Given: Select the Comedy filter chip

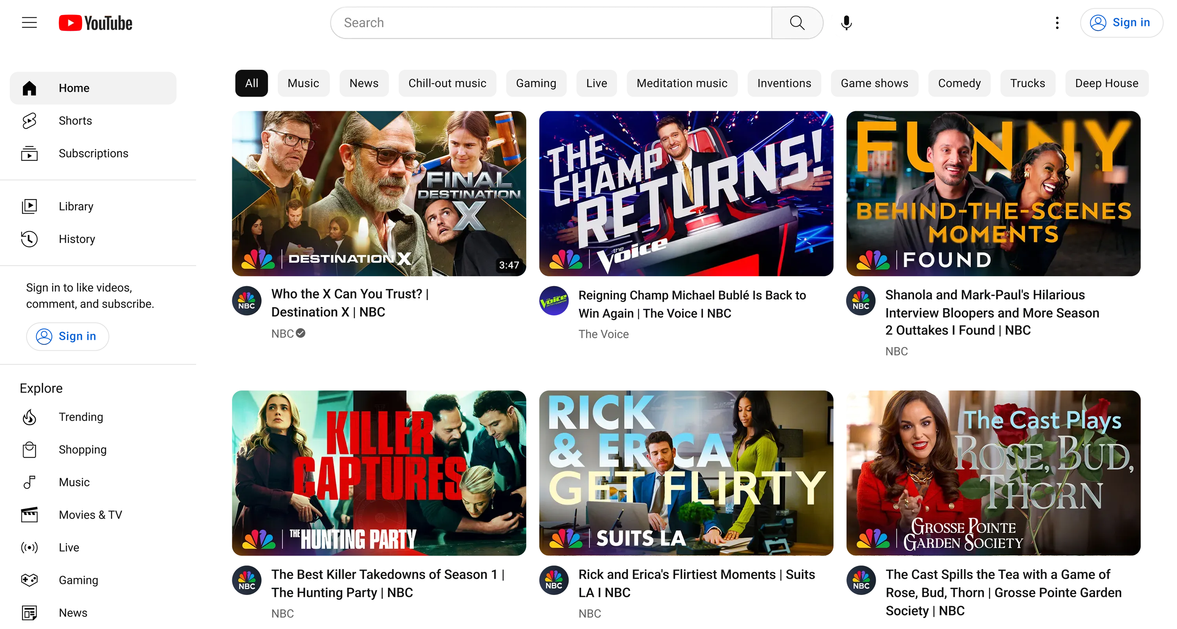Looking at the screenshot, I should click(x=959, y=83).
